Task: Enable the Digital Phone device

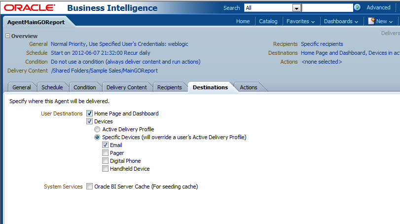Action: pos(105,161)
